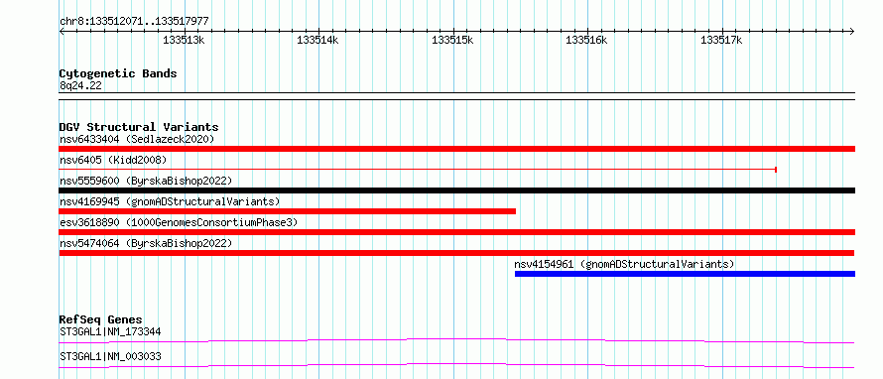
Task: Click the 133516k ruler tick label
Action: coord(586,40)
